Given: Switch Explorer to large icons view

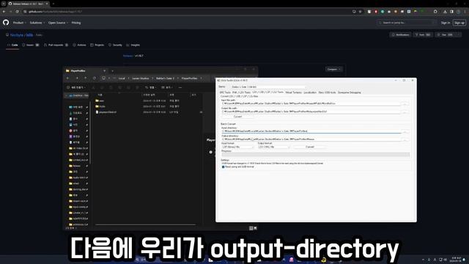Looking at the screenshot, I should point(255,228).
